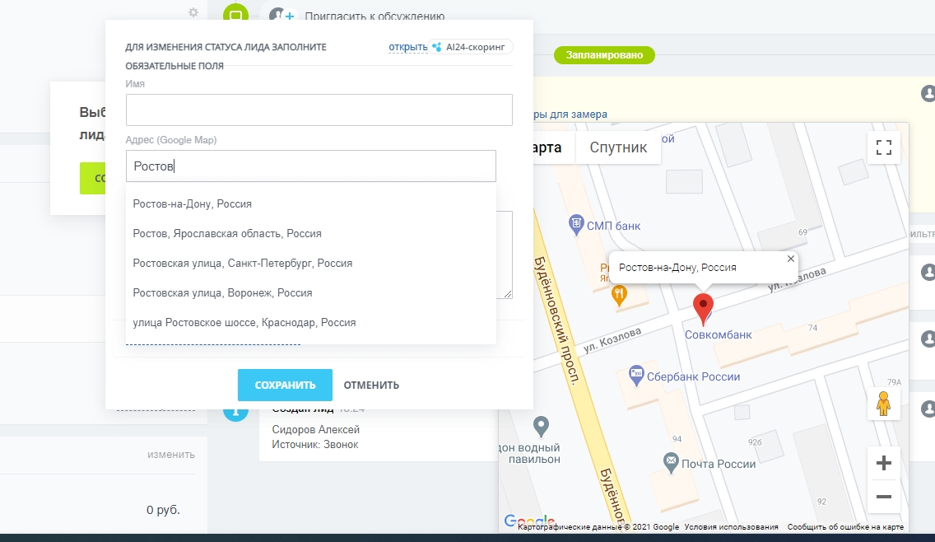Select Ростов, Ярославская область suggestion
Viewport: 935px width, 542px height.
227,233
